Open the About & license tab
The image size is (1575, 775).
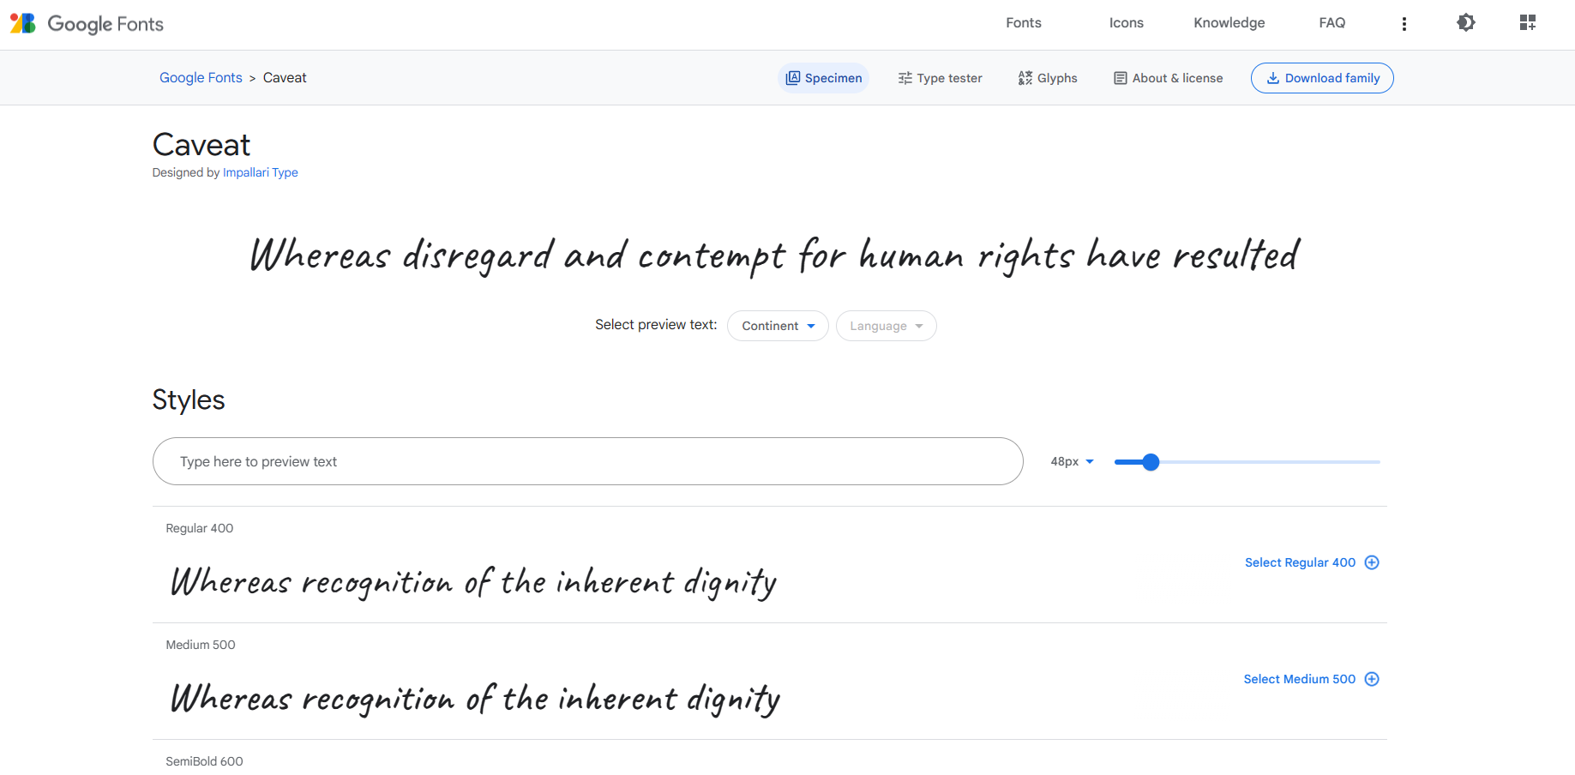[x=1169, y=78]
